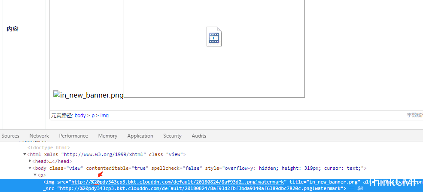
Task: Click the body link in element path
Action: click(80, 116)
